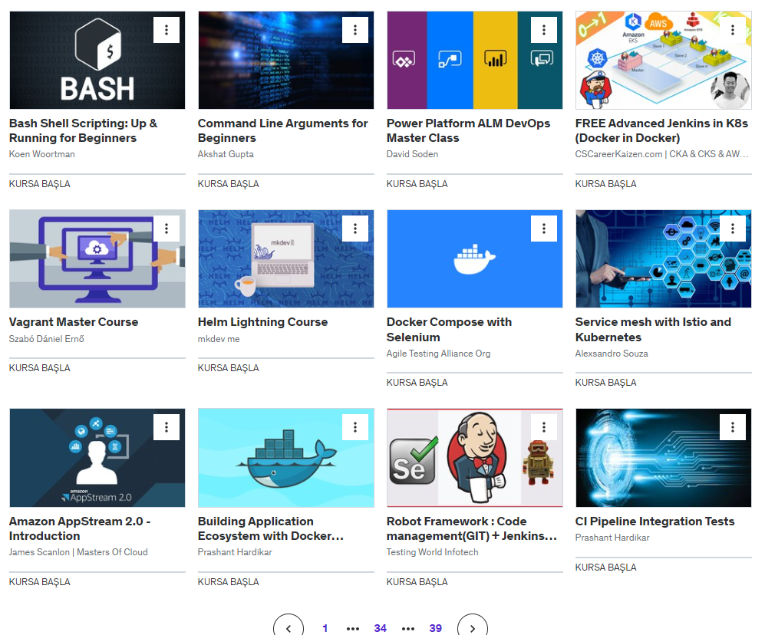The height and width of the screenshot is (635, 765).
Task: Click KURSA BAŞLA under Power Platform ALM DevOps
Action: 417,184
